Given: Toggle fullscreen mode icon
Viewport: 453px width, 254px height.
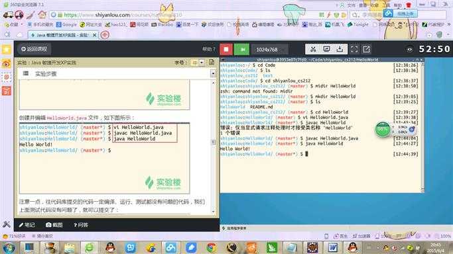Looking at the screenshot, I should coord(354,49).
